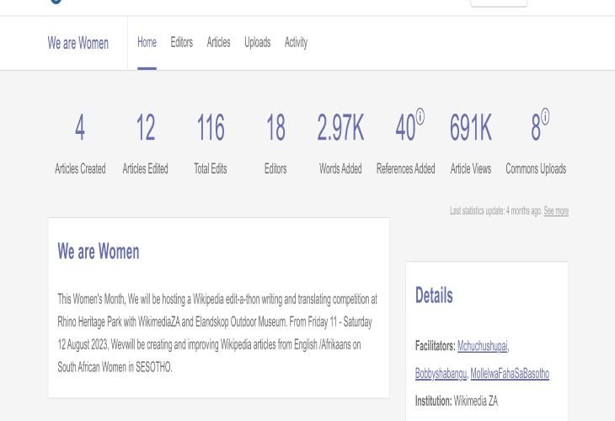This screenshot has height=421, width=615.
Task: Click the 116 Total Edits statistic
Action: pos(211,129)
